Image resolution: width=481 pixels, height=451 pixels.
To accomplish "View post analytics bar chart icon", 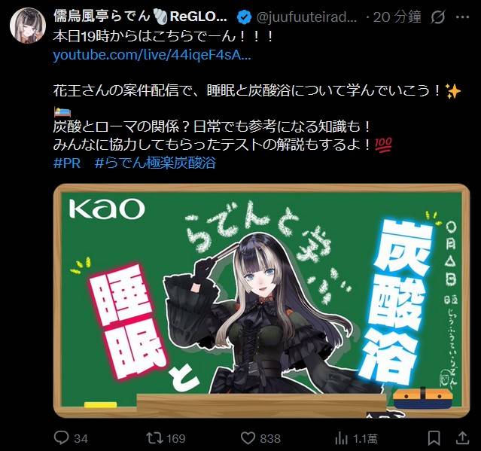I will coord(341,438).
